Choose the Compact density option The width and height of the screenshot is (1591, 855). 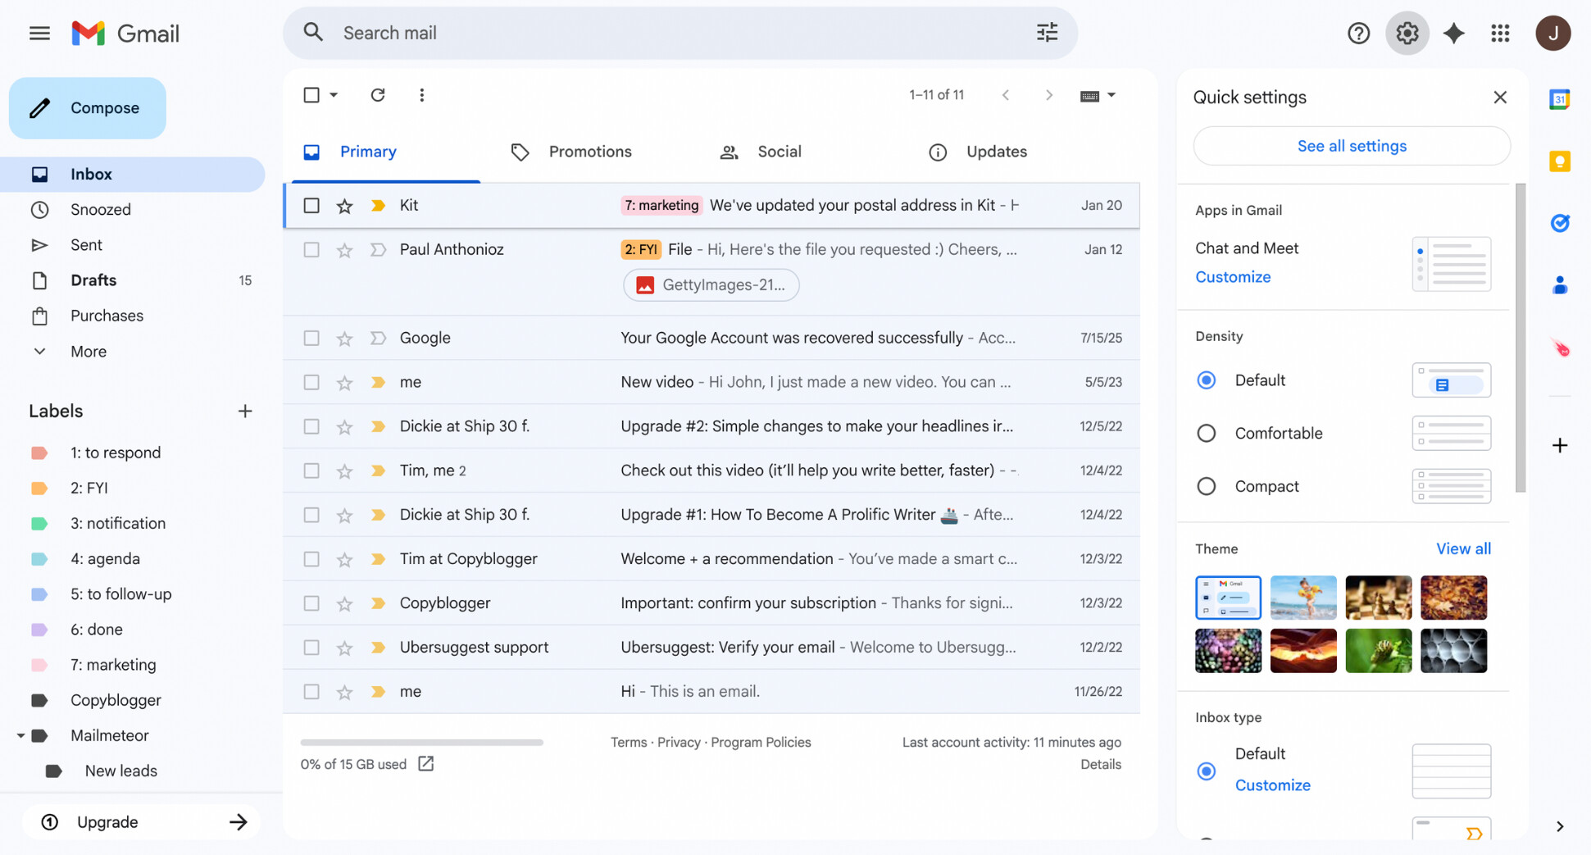[x=1206, y=485]
